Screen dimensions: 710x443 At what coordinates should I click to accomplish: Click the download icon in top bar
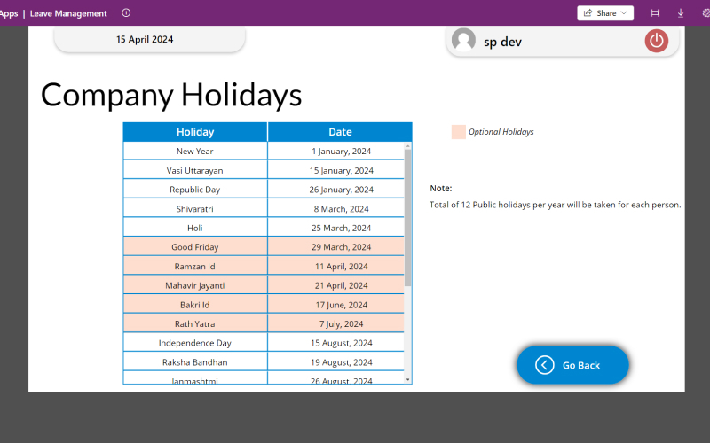coord(681,13)
